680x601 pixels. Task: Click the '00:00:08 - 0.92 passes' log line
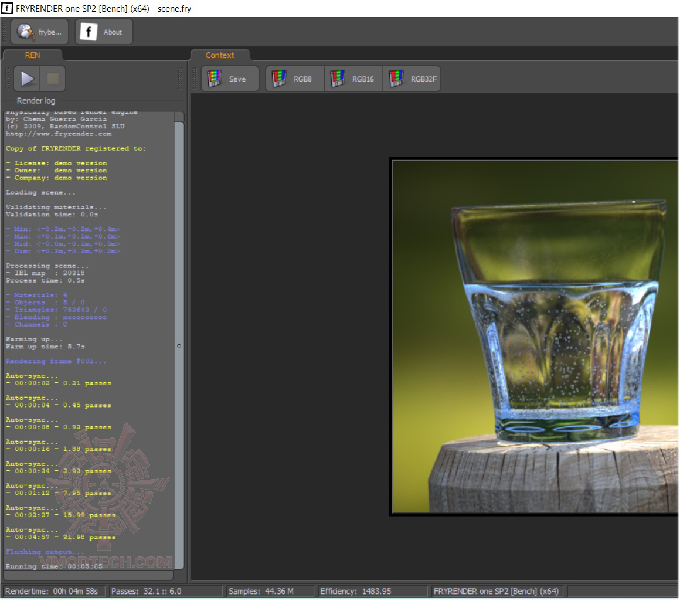coord(59,427)
